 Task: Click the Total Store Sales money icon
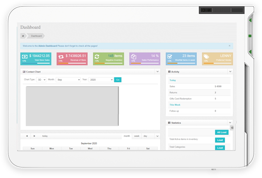click(x=25, y=57)
